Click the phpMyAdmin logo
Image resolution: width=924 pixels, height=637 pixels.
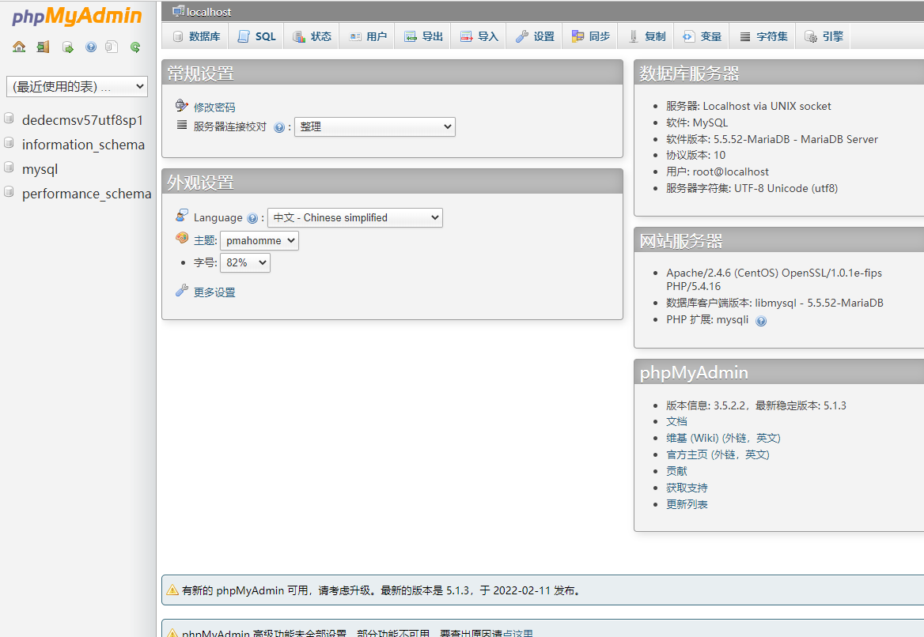[78, 16]
